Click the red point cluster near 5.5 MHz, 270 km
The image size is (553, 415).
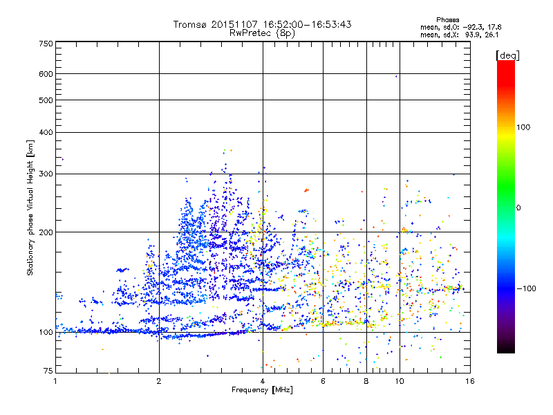click(306, 190)
